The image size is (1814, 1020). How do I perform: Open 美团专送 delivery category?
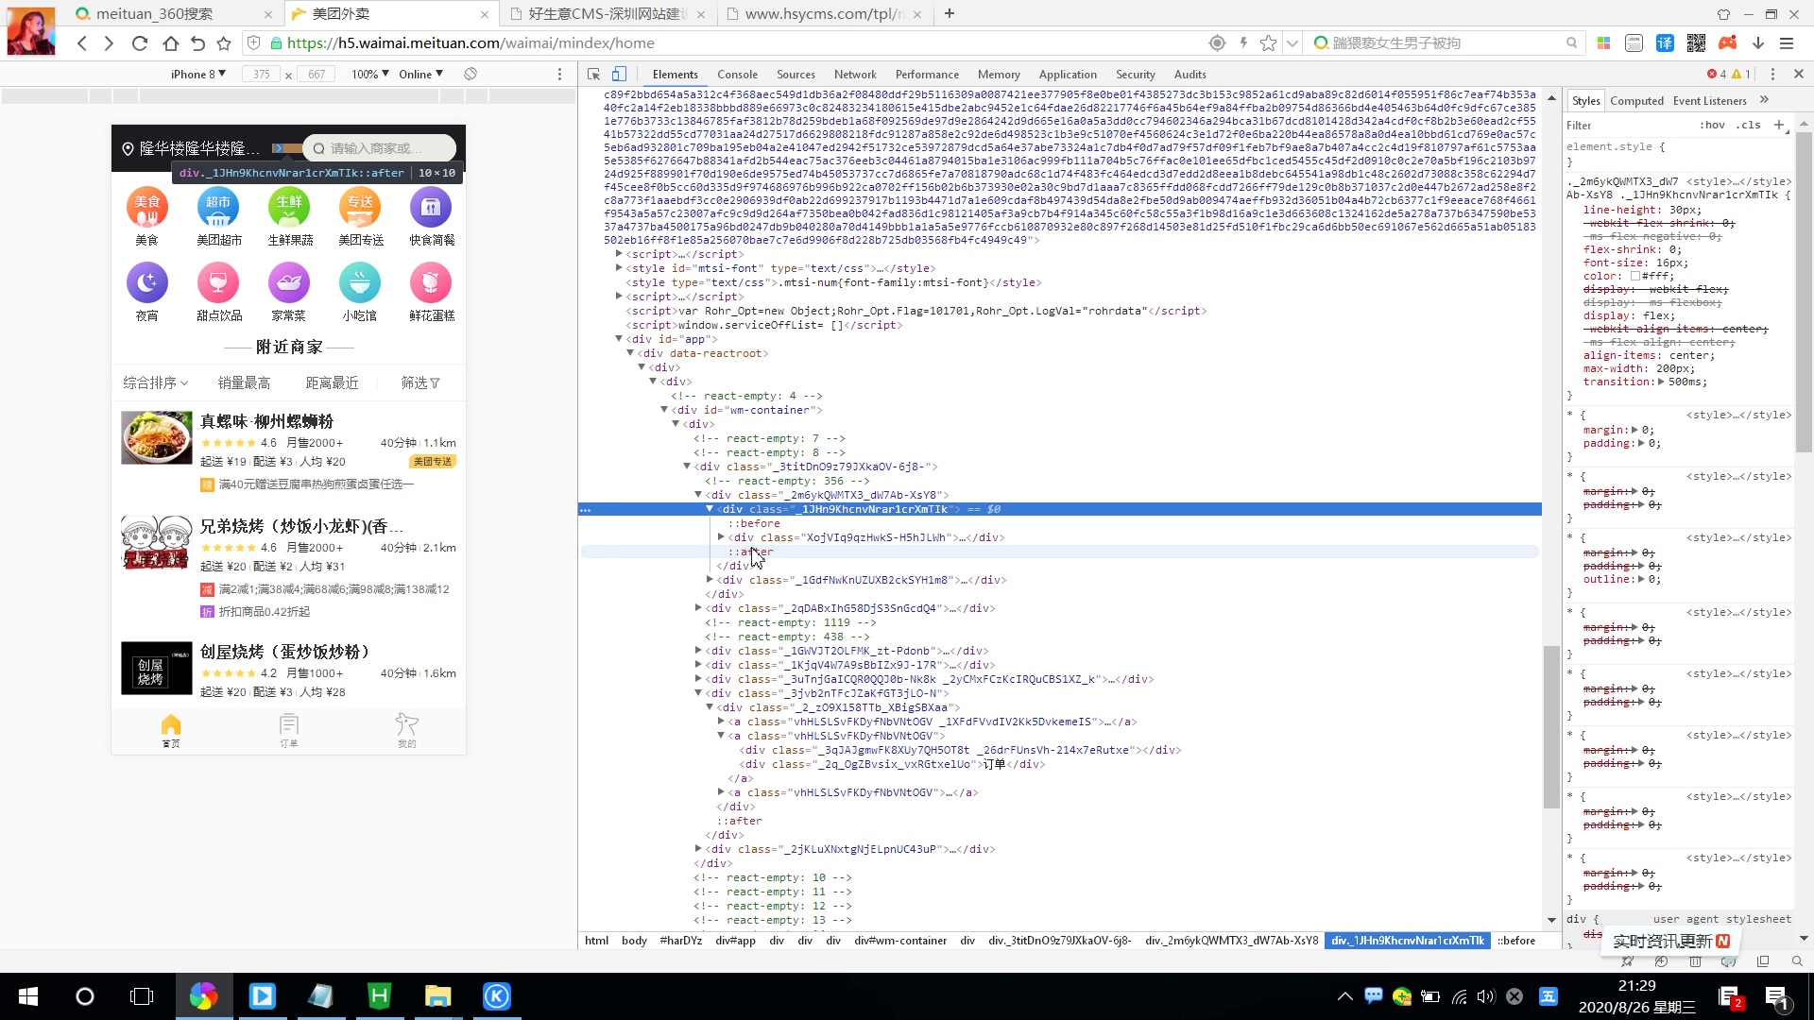click(360, 216)
